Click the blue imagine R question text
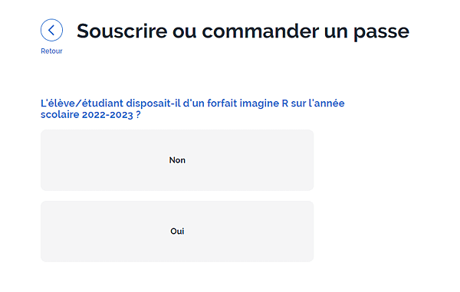The image size is (460, 292). (x=192, y=109)
